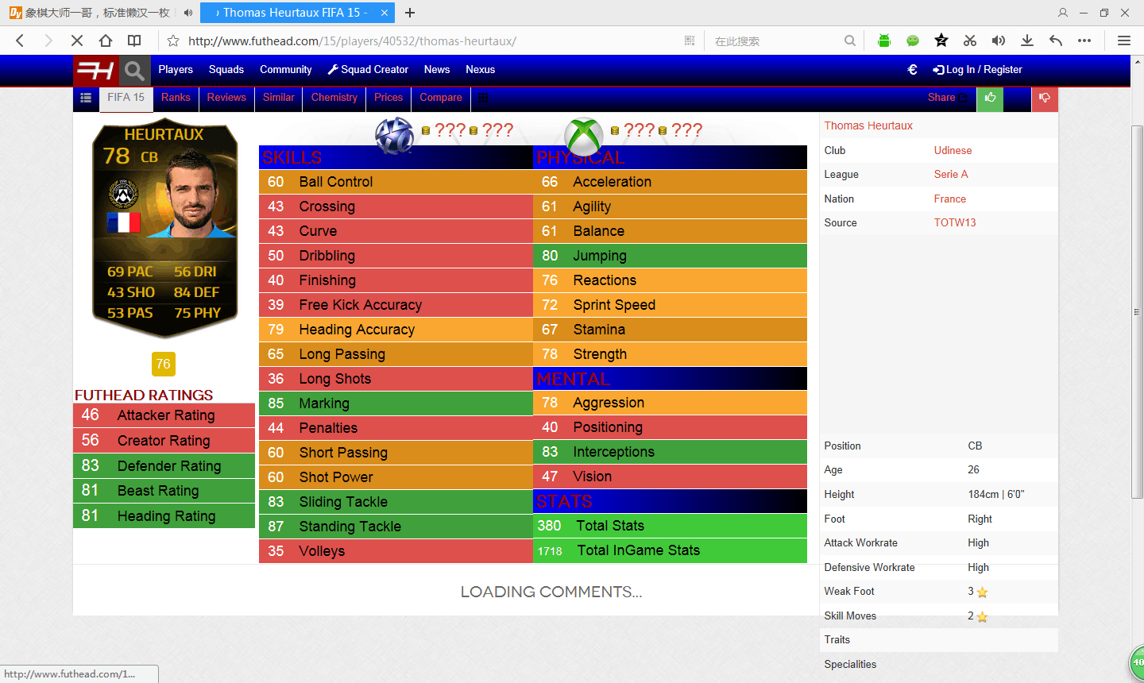Go to the browser home page
This screenshot has width=1144, height=683.
(x=106, y=41)
